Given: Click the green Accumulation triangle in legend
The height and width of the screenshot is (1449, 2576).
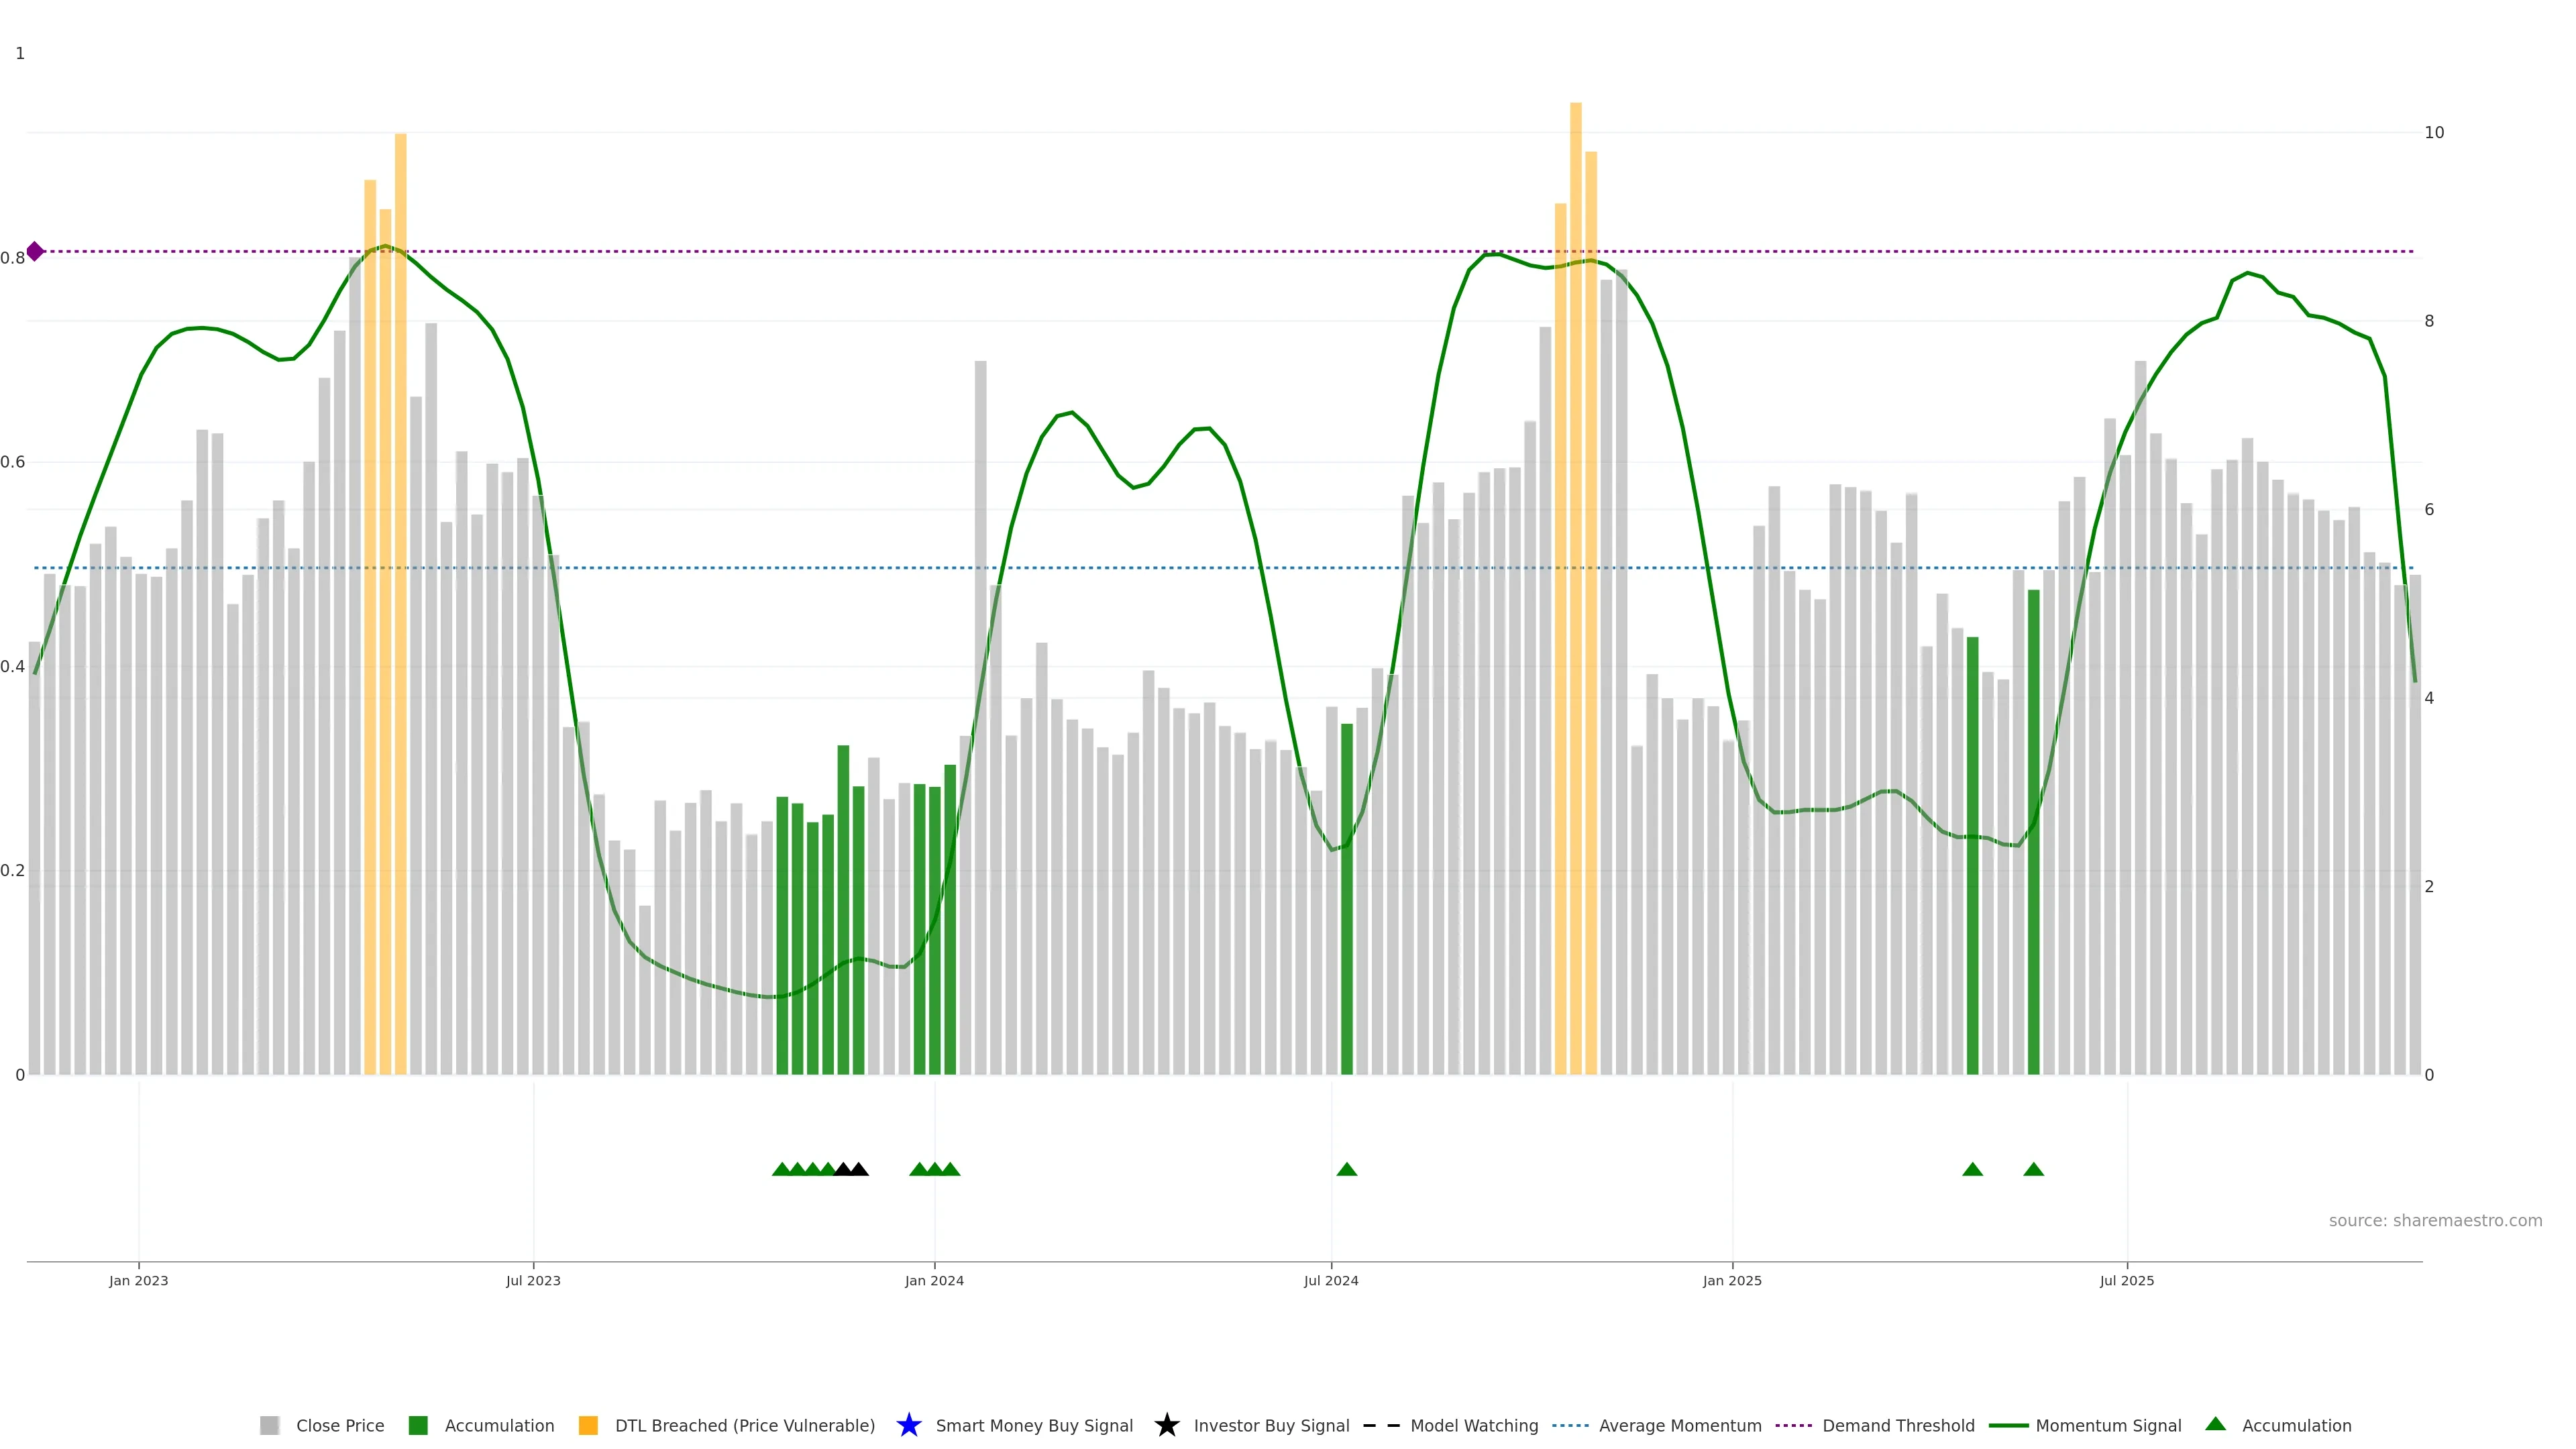Looking at the screenshot, I should 2215,1424.
